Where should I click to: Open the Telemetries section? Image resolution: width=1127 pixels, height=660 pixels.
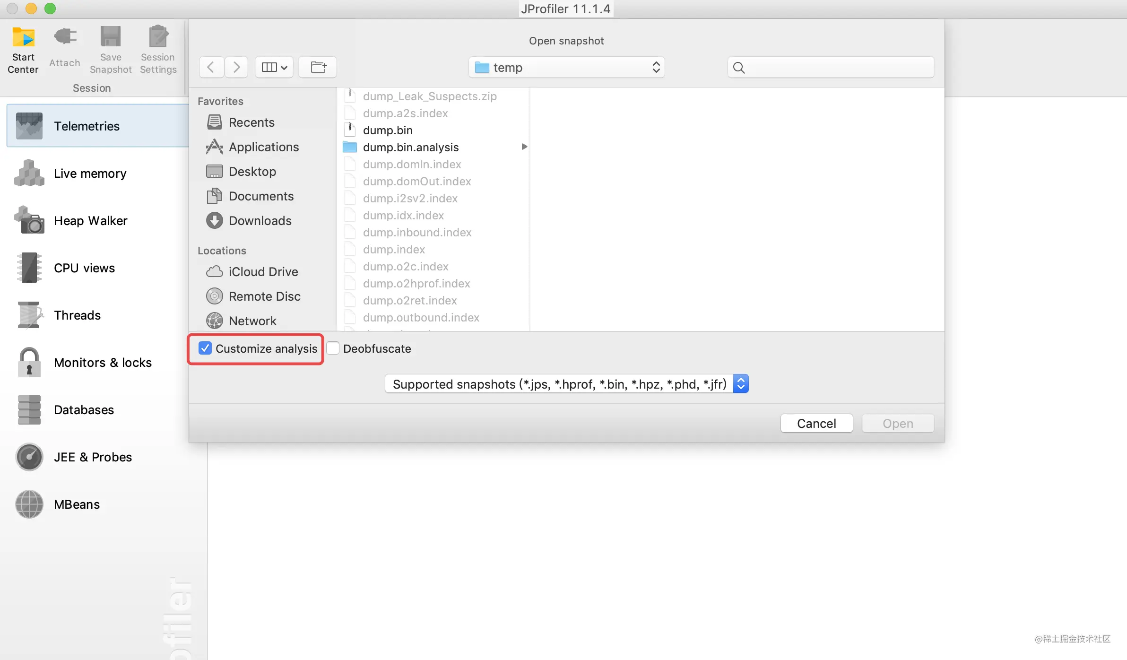pos(98,126)
